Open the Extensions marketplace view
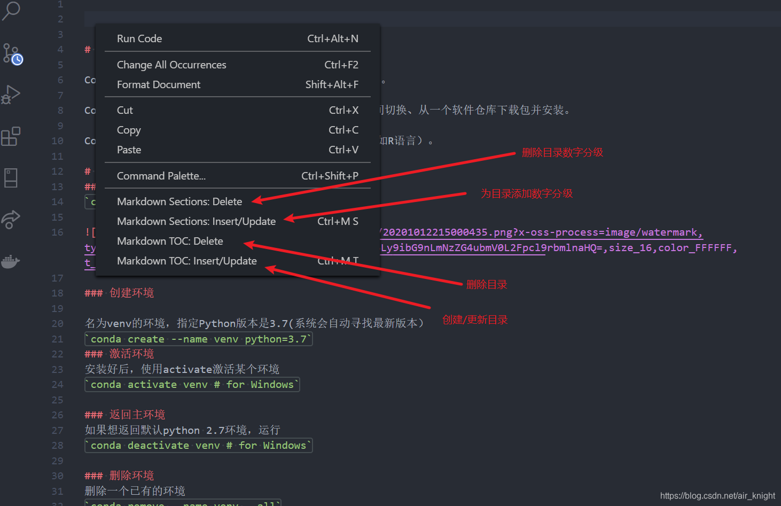Image resolution: width=781 pixels, height=506 pixels. click(x=12, y=136)
